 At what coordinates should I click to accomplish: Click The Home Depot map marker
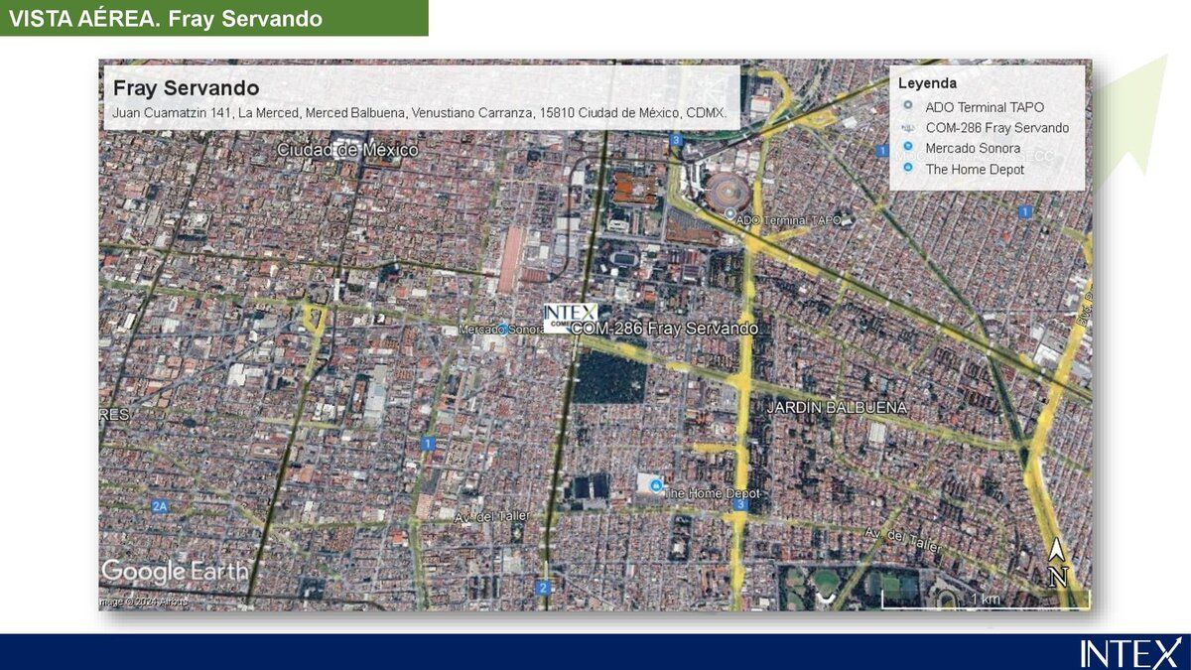coord(656,484)
